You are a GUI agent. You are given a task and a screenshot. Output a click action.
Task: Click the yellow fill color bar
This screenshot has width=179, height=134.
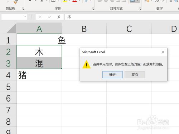click(x=65, y=1)
